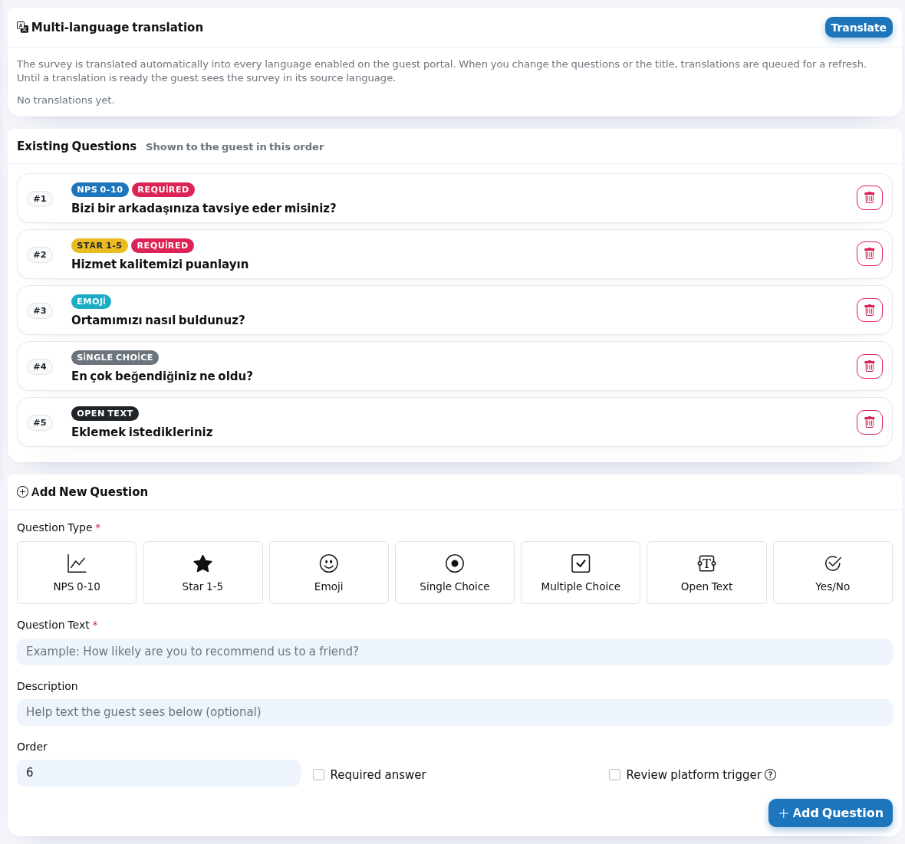Click the Translate button
This screenshot has height=844, width=905.
point(858,27)
